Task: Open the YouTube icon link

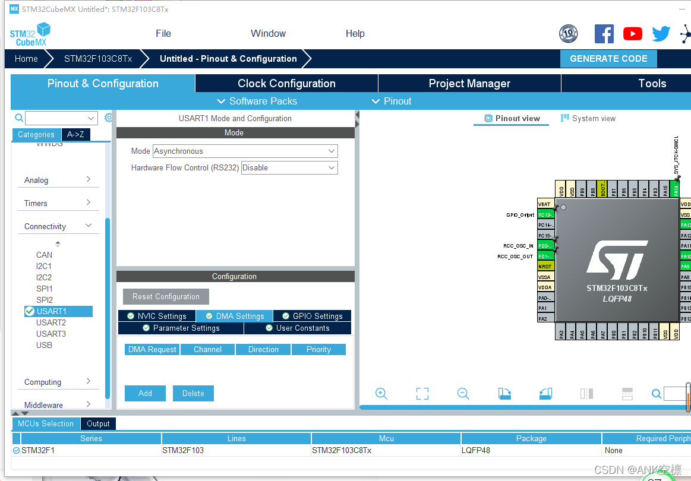Action: click(632, 34)
